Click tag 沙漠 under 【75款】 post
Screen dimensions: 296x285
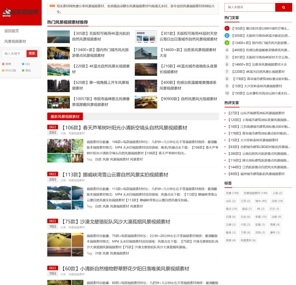(98, 253)
